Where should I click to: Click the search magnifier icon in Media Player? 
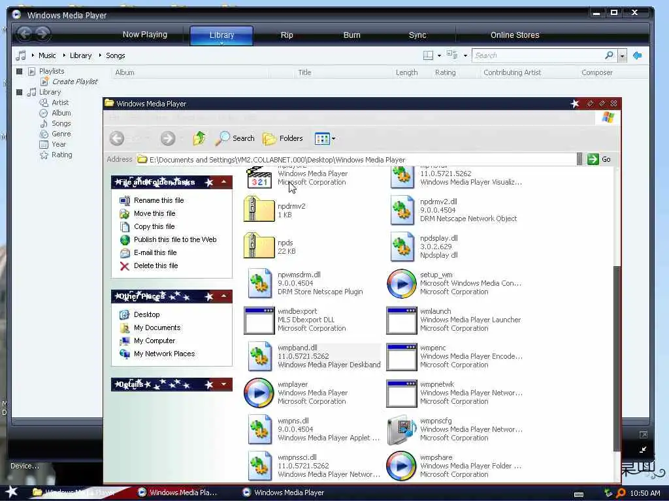pos(610,55)
